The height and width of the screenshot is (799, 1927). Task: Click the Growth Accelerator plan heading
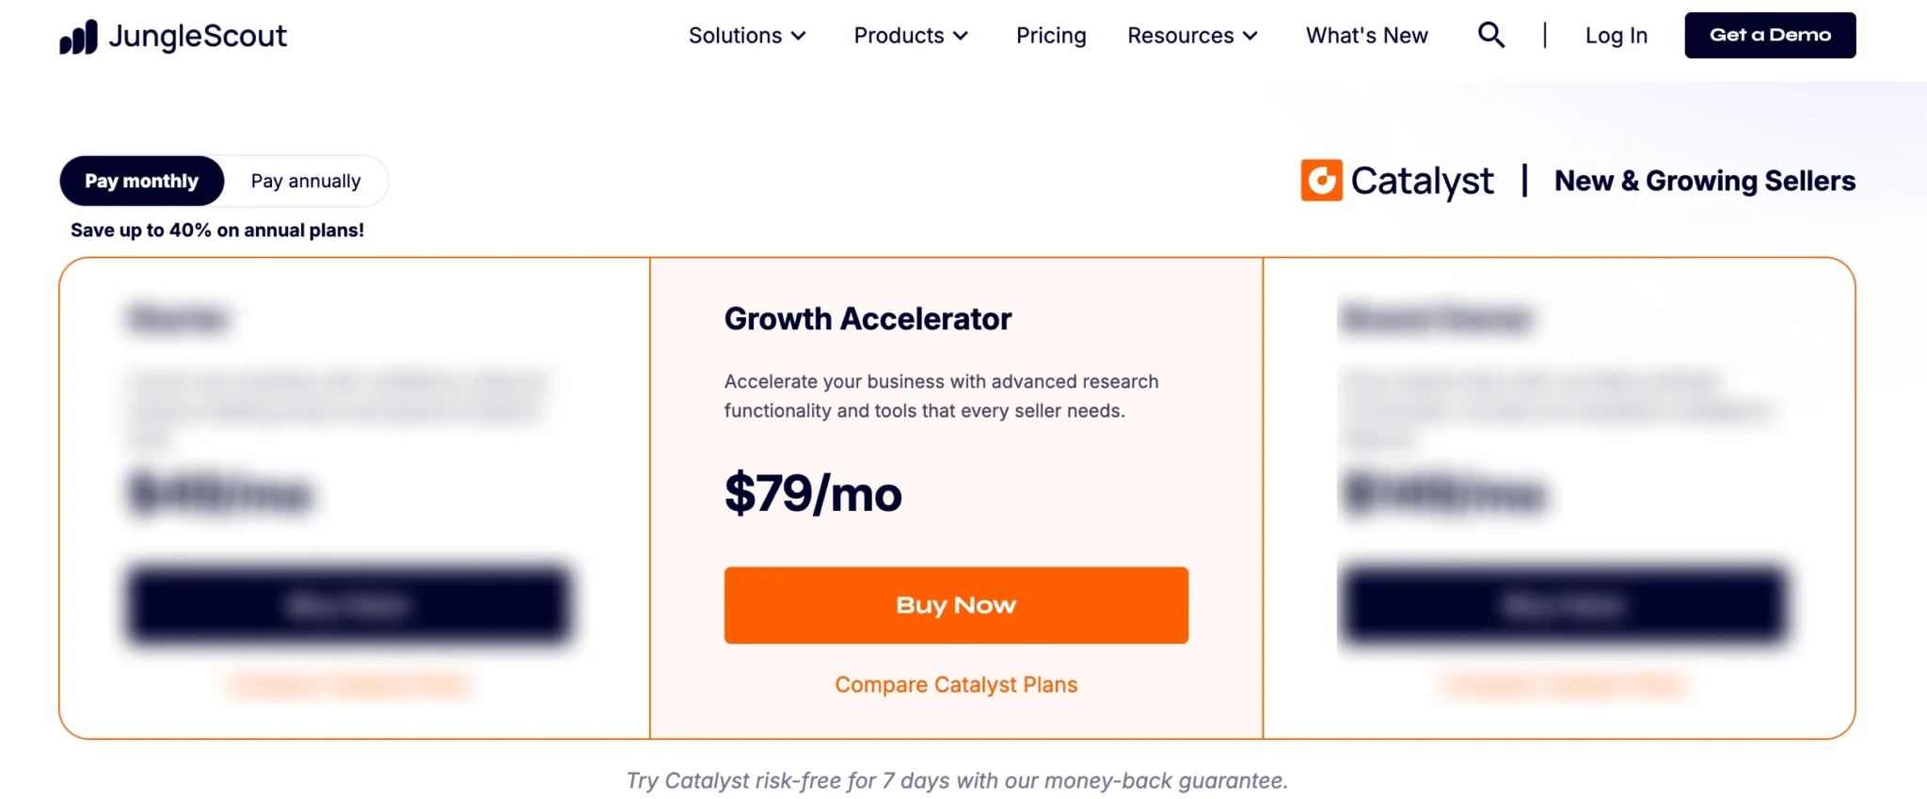point(867,319)
